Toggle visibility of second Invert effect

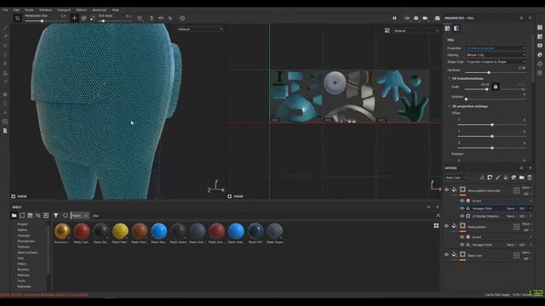pos(462,237)
